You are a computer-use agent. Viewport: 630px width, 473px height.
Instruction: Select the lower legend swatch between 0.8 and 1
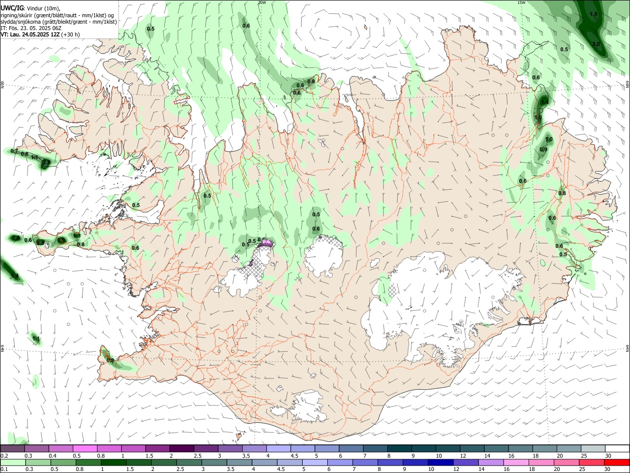coord(88,462)
